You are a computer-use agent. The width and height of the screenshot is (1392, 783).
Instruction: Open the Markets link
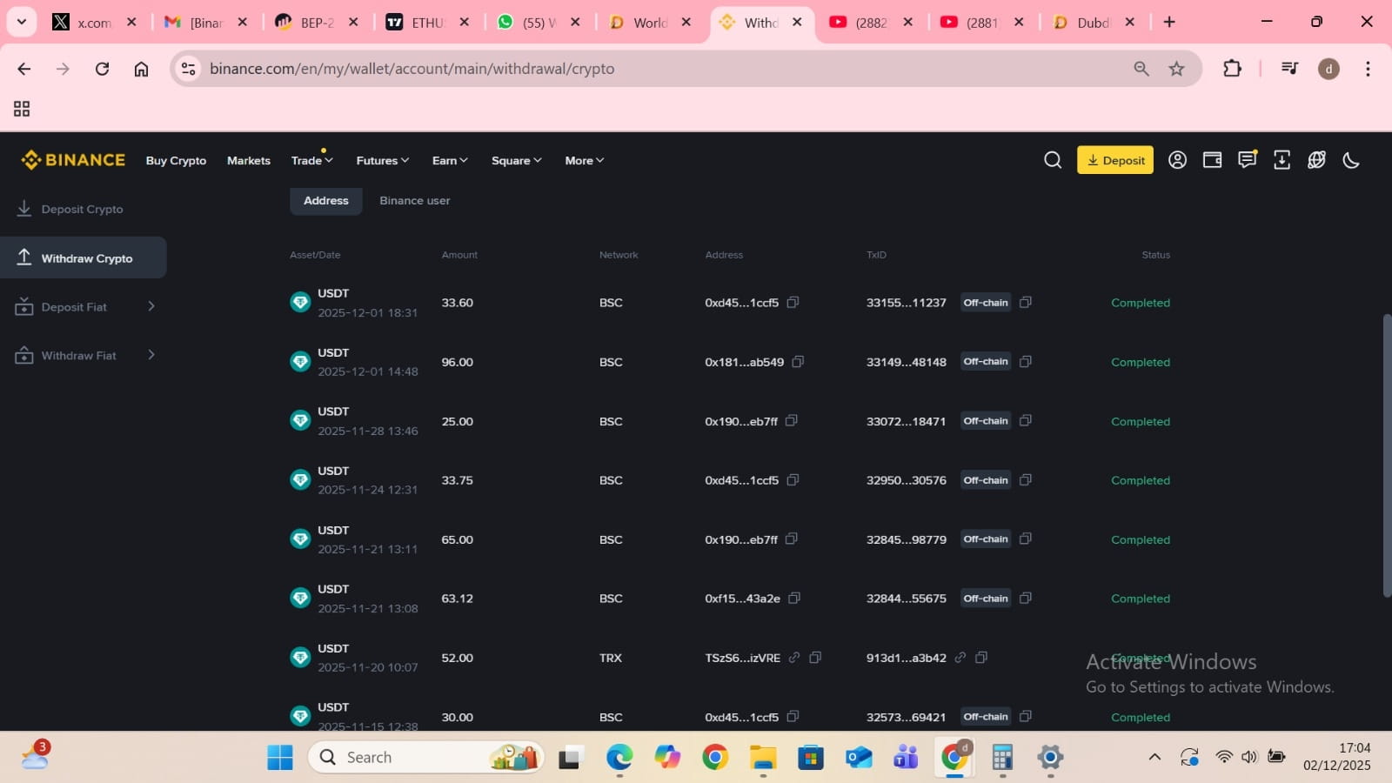249,160
